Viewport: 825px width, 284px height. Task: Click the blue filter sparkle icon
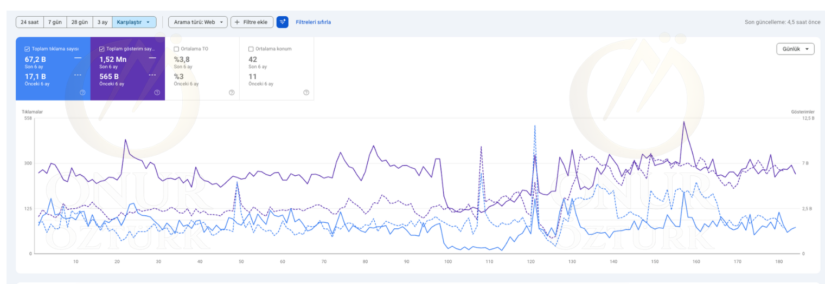coord(282,22)
